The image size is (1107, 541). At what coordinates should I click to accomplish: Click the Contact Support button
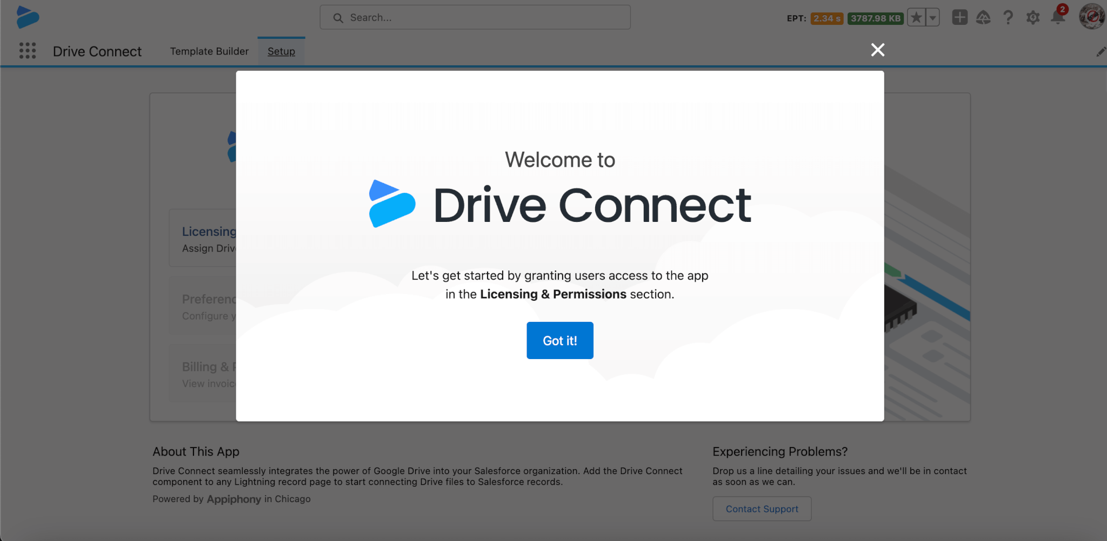pos(762,509)
